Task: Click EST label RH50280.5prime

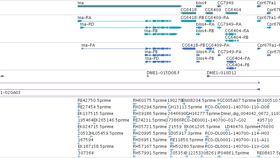Action: coord(187,147)
